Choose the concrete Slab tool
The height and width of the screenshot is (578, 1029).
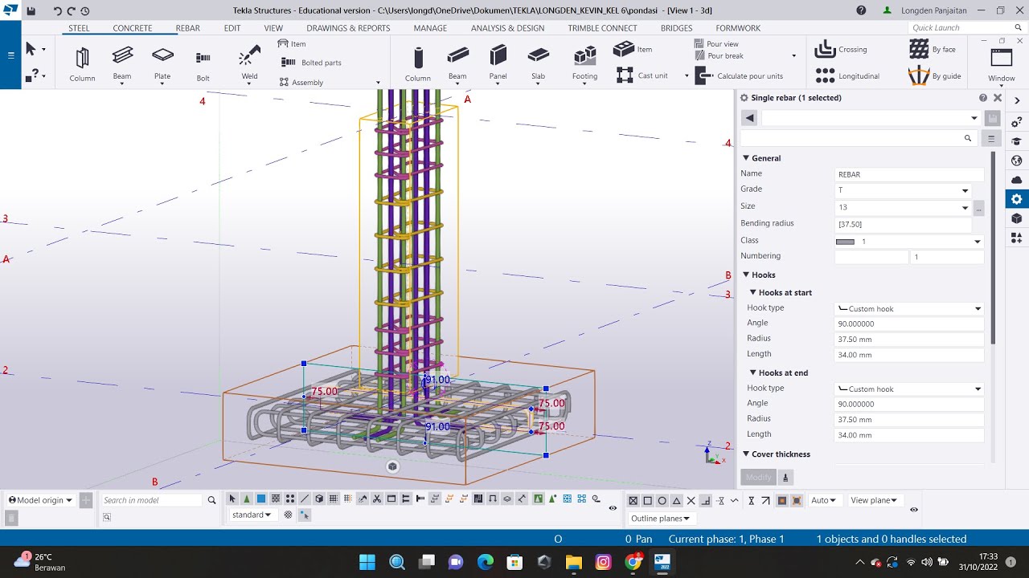coord(538,63)
